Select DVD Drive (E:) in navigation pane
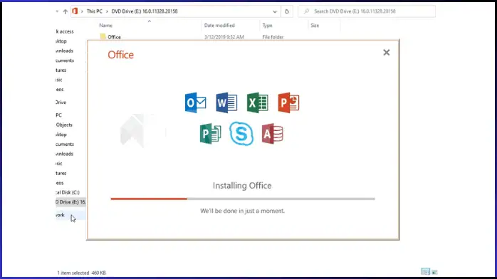The width and height of the screenshot is (497, 279). pyautogui.click(x=70, y=201)
